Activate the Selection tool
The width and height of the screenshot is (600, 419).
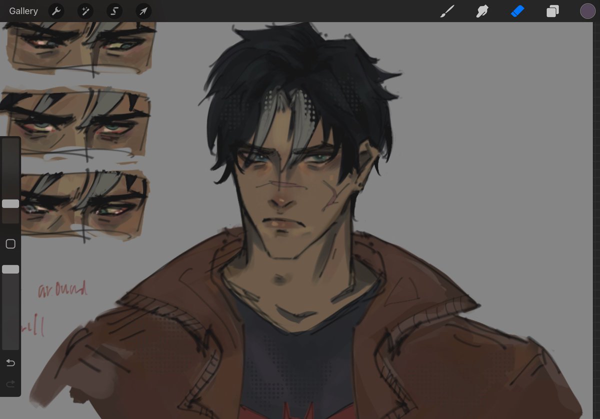pos(114,11)
